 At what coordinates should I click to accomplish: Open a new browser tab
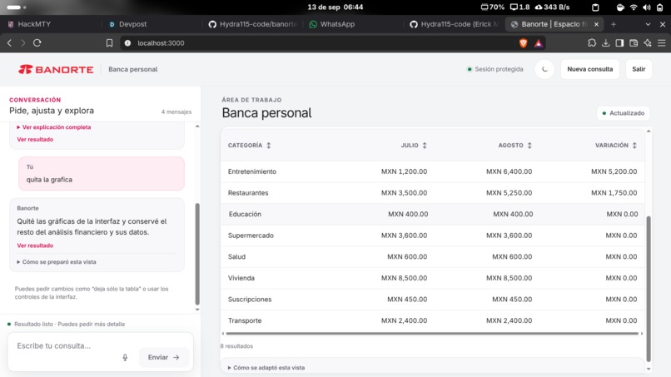click(614, 24)
